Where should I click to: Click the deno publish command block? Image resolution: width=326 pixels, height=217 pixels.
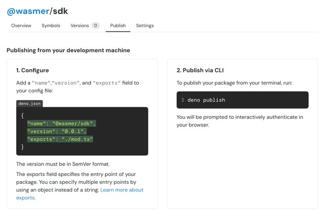click(x=242, y=100)
